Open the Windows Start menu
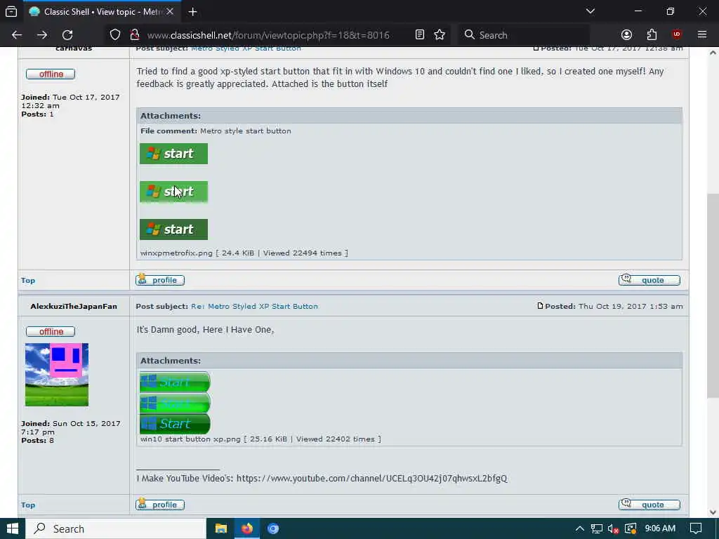 [13, 529]
